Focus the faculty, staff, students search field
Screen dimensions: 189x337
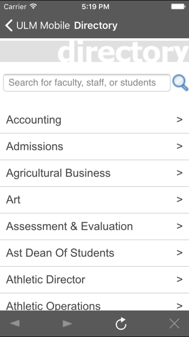click(x=87, y=83)
